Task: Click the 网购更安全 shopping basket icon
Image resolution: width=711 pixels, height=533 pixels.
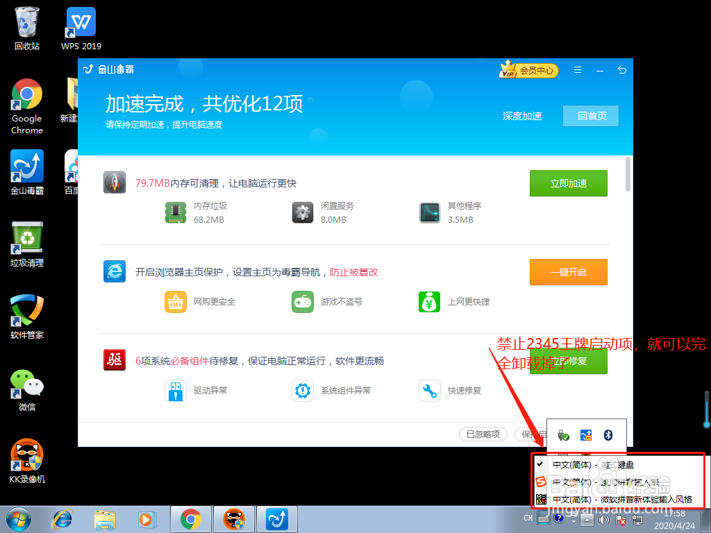Action: tap(176, 302)
